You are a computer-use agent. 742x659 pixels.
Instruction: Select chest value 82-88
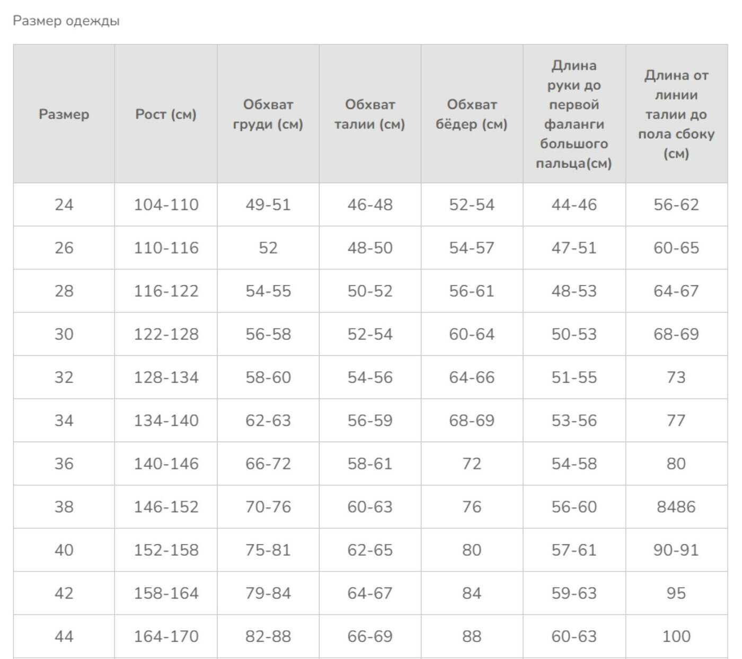point(268,636)
